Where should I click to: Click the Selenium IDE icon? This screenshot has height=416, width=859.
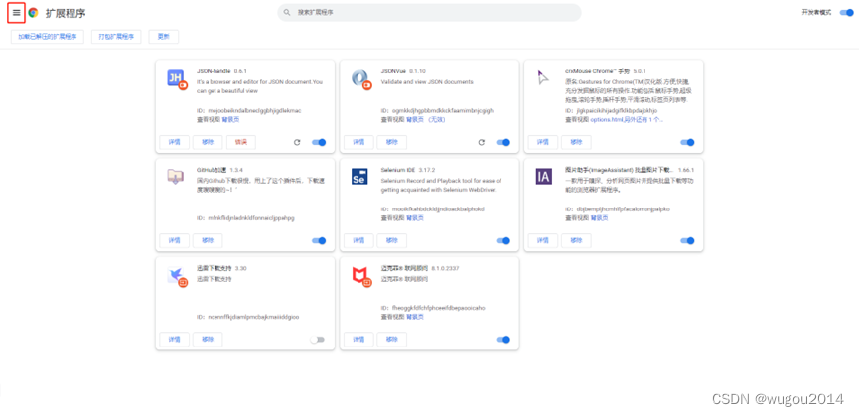359,177
